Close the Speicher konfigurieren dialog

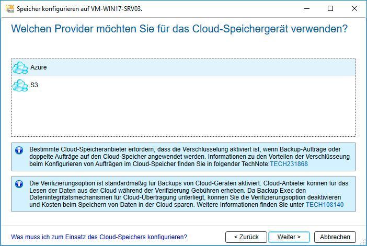point(354,9)
